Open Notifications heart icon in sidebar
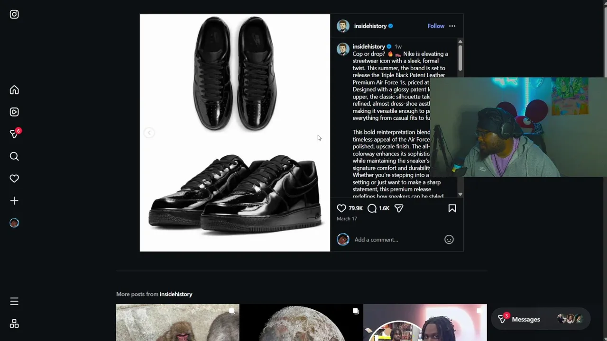 pos(14,179)
